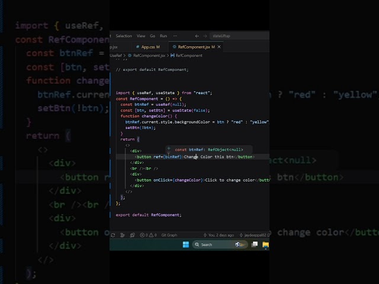Click the 'setBtn(!btn);' line
The width and height of the screenshot is (379, 284).
click(140, 128)
